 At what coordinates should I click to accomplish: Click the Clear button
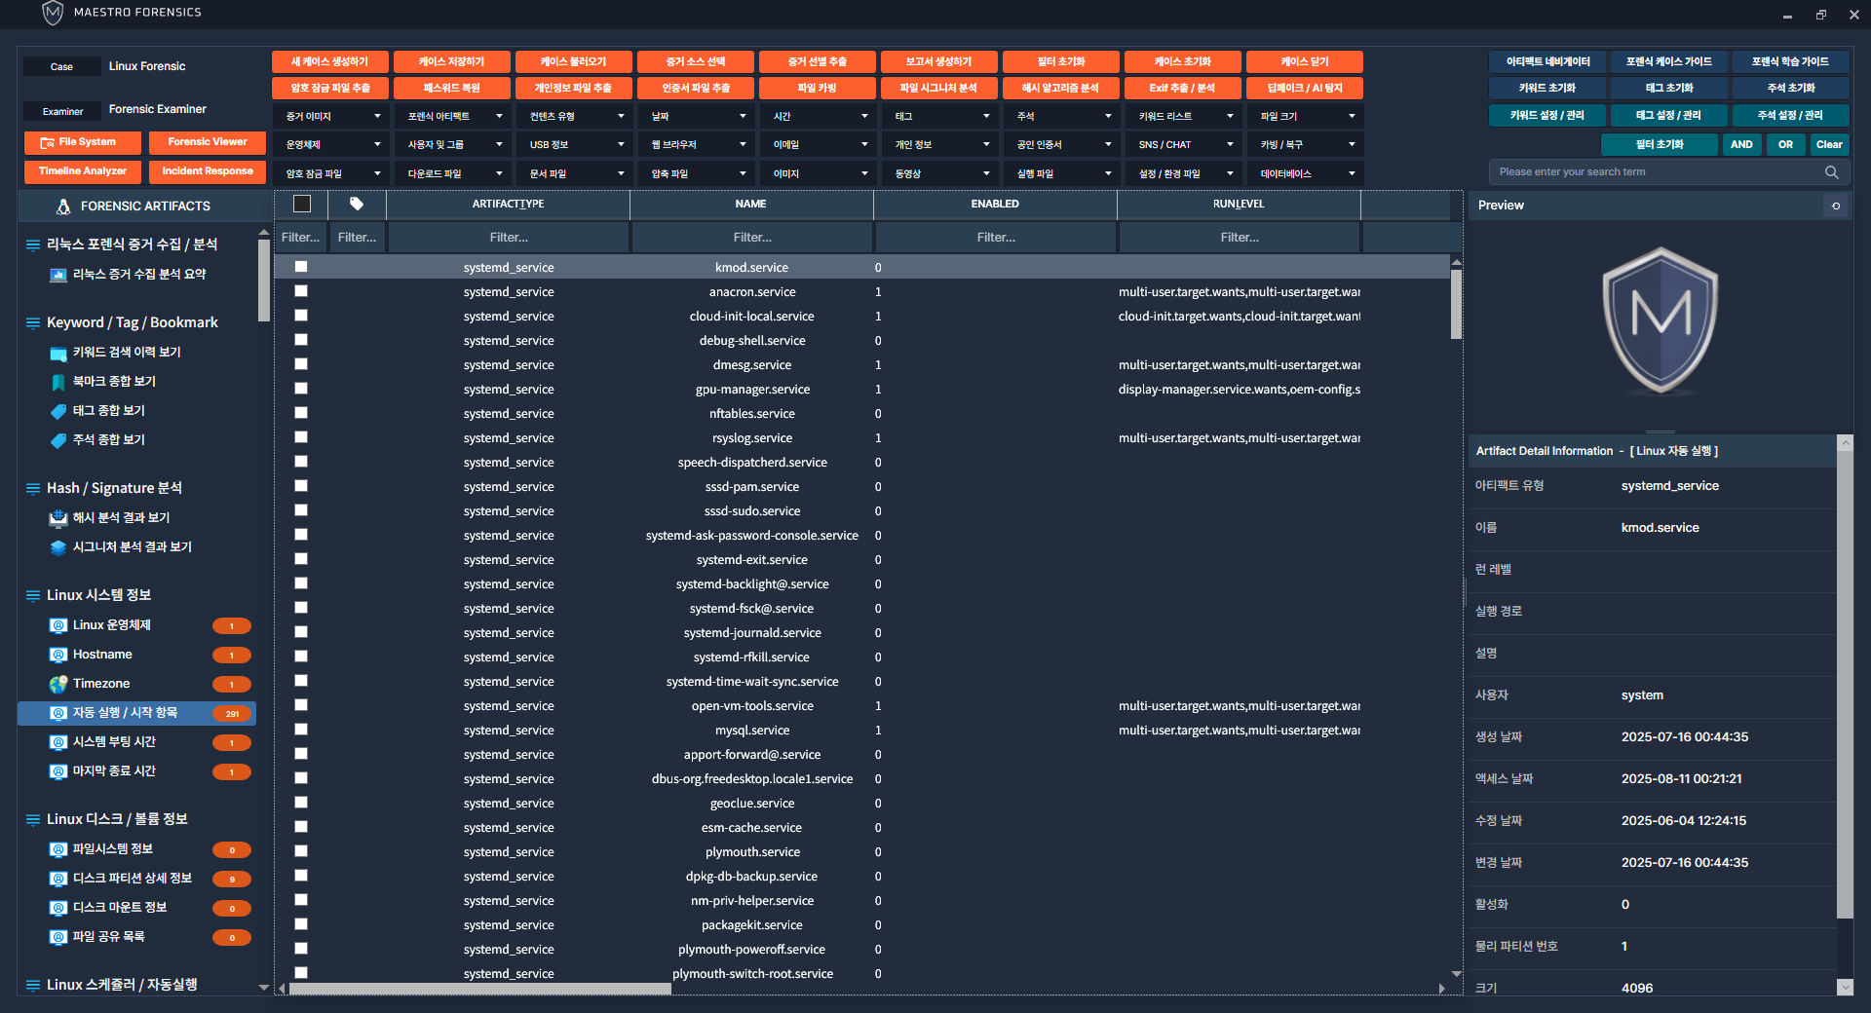[1829, 144]
